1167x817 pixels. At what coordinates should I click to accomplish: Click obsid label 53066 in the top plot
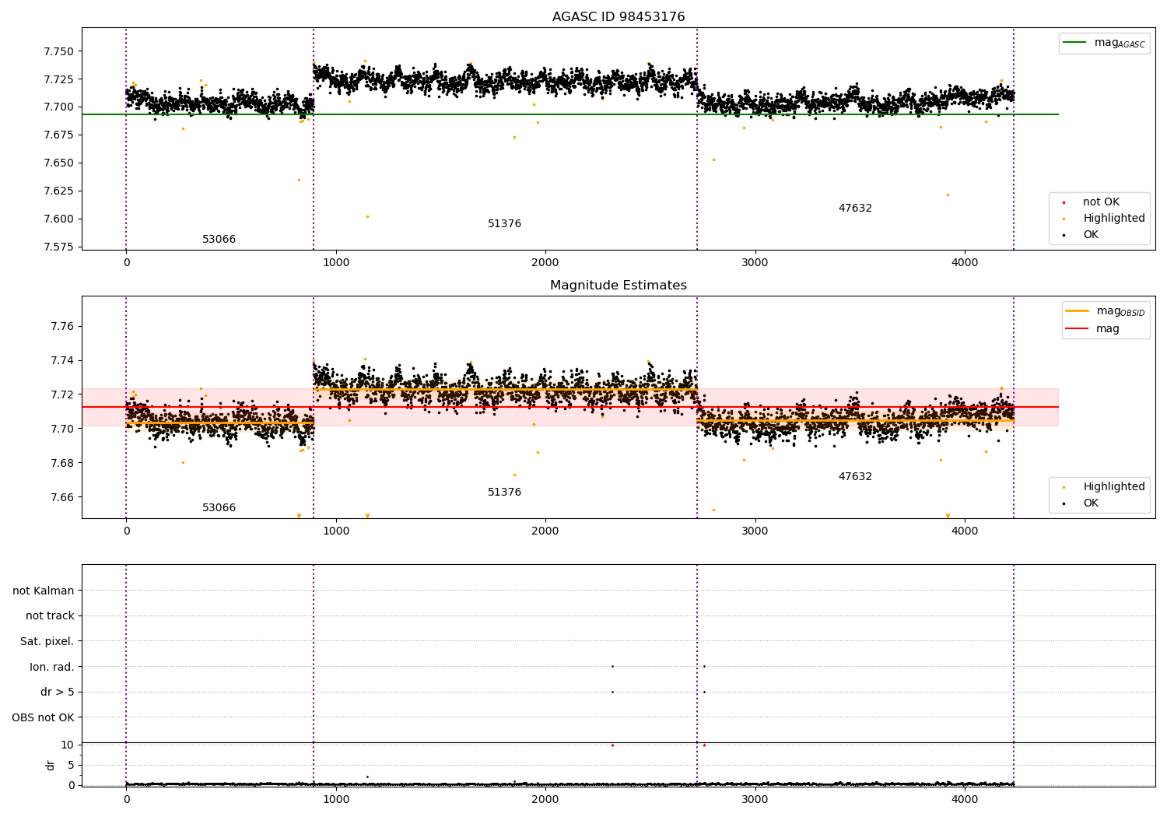tap(219, 240)
